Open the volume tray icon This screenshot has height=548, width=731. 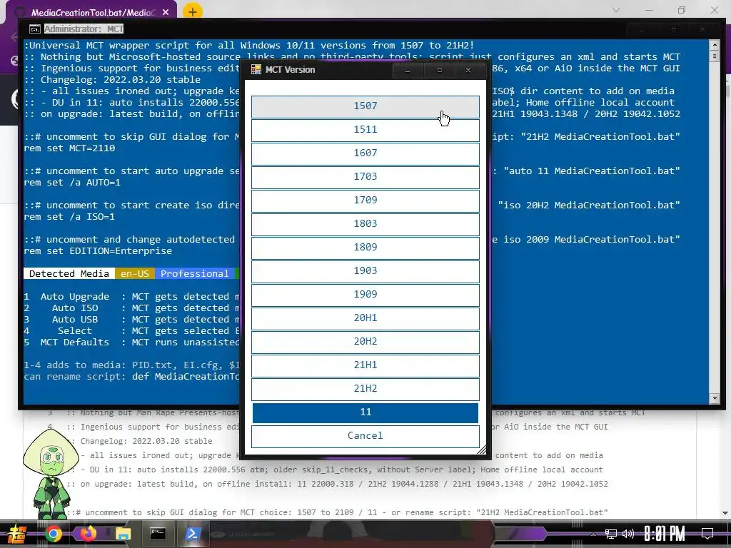pos(628,534)
